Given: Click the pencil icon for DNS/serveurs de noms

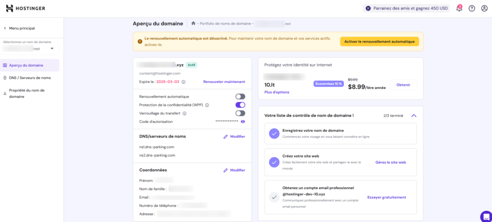Looking at the screenshot, I should click(x=225, y=137).
